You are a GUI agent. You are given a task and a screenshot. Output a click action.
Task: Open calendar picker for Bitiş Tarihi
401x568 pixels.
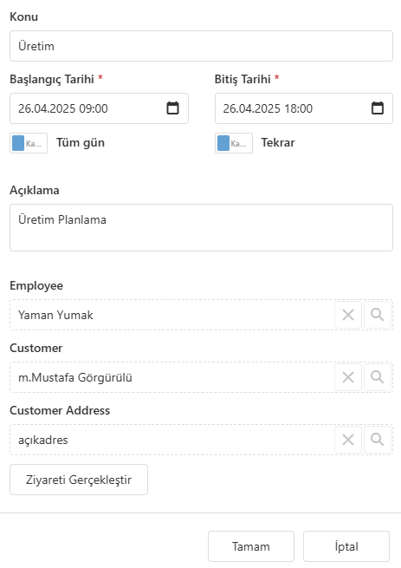point(378,108)
